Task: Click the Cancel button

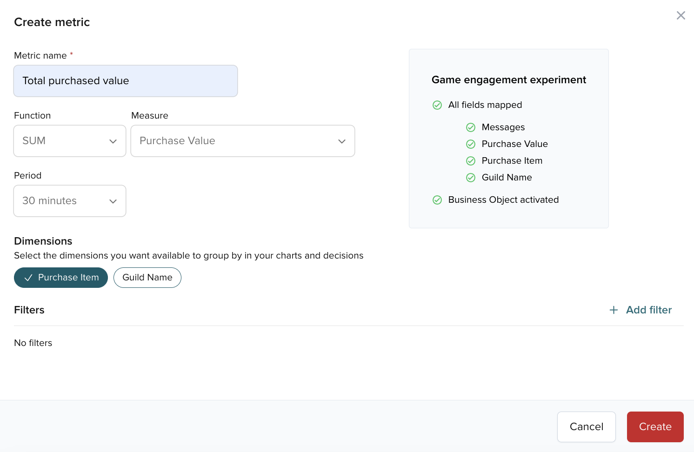Action: (586, 426)
